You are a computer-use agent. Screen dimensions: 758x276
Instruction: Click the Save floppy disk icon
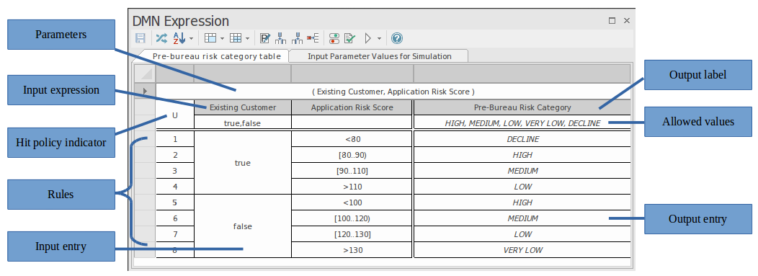pyautogui.click(x=141, y=38)
